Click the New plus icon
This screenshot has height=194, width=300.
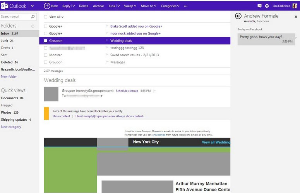pos(47,6)
